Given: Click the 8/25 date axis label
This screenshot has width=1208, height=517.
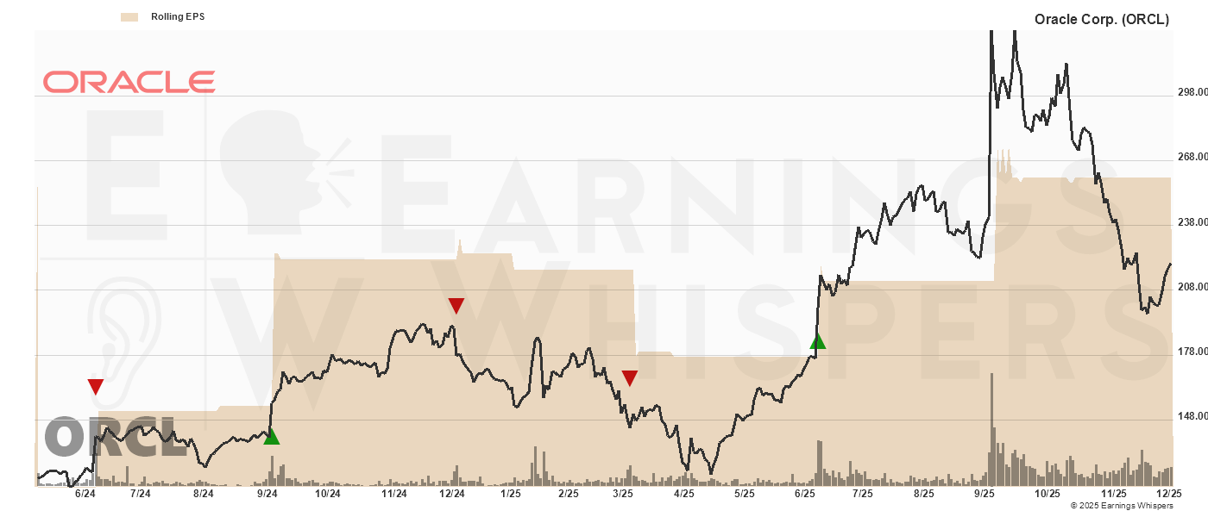Looking at the screenshot, I should click(x=923, y=494).
